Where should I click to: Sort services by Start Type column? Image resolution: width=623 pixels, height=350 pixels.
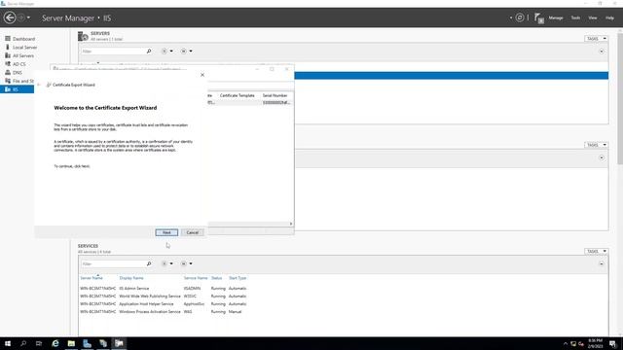pyautogui.click(x=238, y=278)
